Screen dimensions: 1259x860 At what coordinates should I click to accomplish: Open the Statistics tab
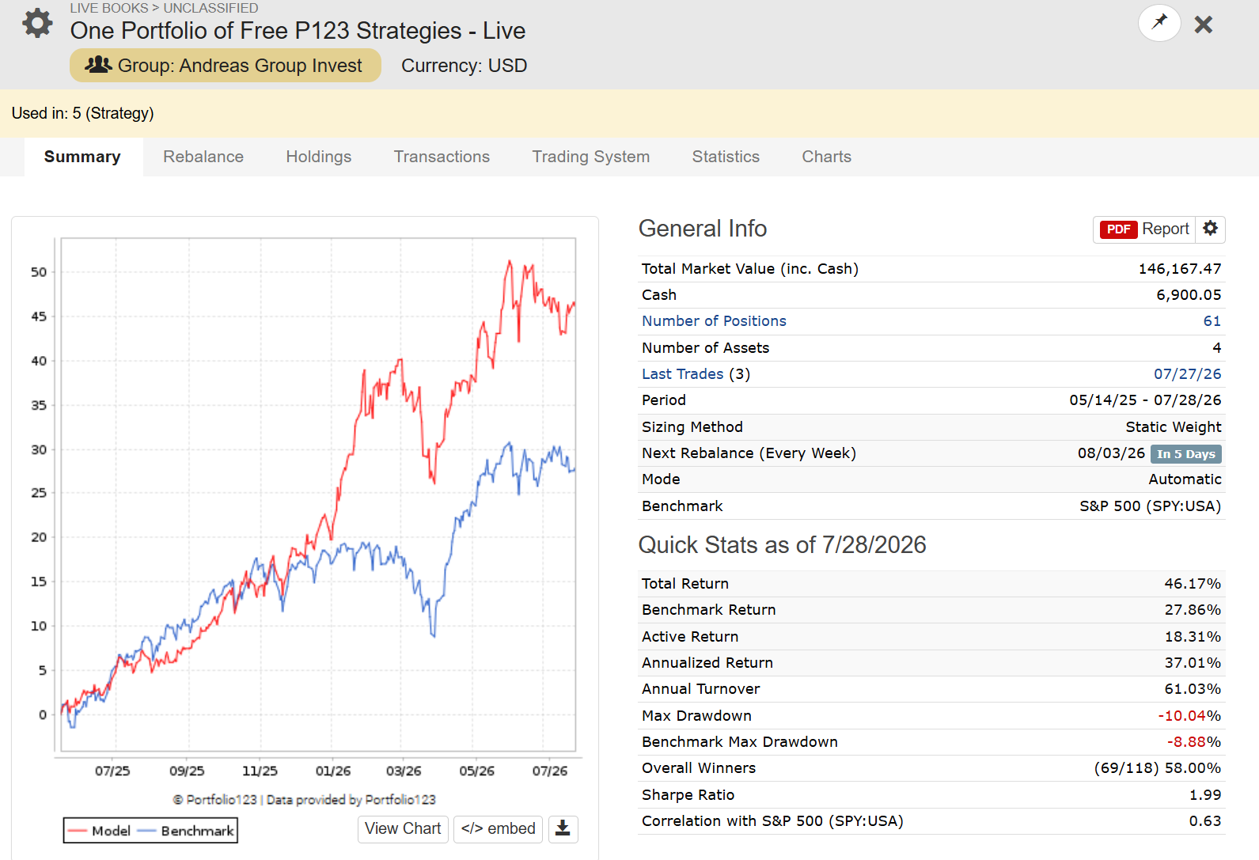pos(726,157)
